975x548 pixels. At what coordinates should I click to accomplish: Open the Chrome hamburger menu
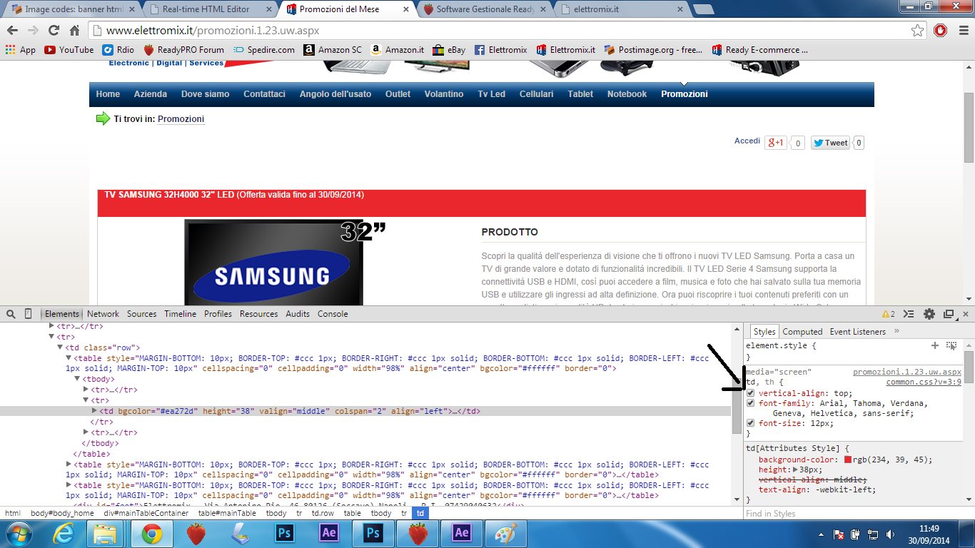point(962,31)
